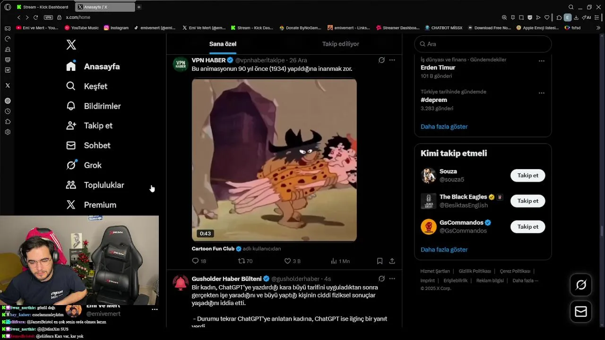Open the downloads icon in toolbar
The width and height of the screenshot is (605, 340).
pos(576,17)
